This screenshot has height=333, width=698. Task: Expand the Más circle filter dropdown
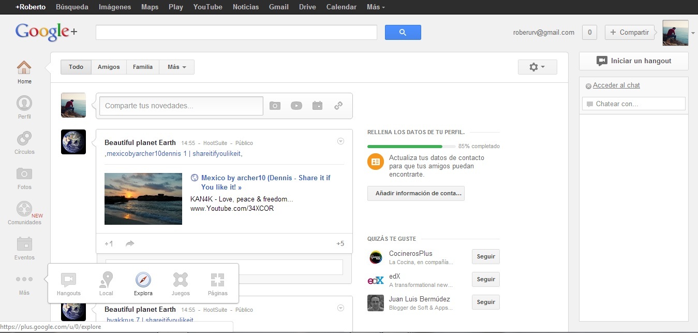coord(176,67)
